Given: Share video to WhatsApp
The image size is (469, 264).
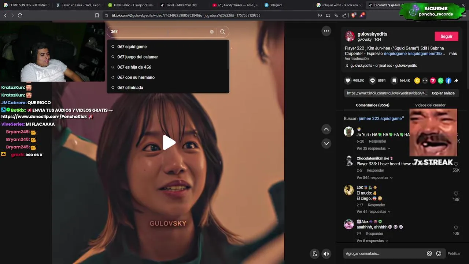Looking at the screenshot, I should click(x=440, y=81).
